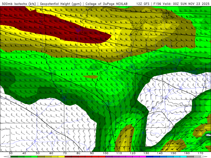
Task: Click the 30 knot legend label
Action: (x=11, y=153)
